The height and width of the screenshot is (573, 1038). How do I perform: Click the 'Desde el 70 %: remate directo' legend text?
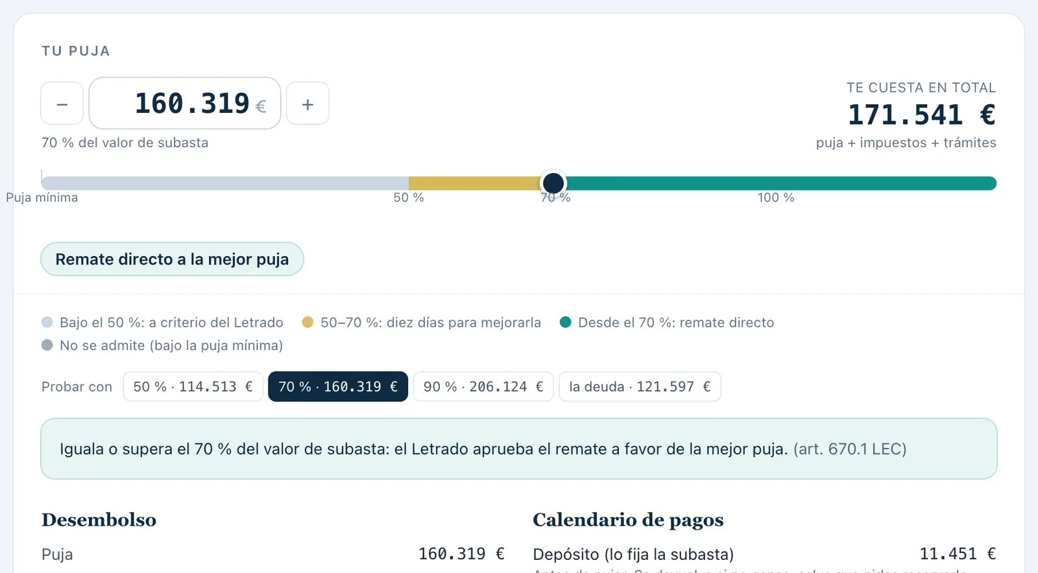click(x=676, y=322)
